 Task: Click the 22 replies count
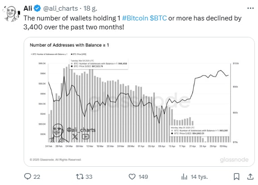click(37, 177)
